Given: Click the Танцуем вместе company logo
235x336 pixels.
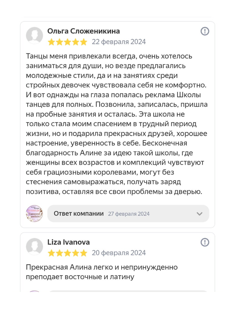Looking at the screenshot, I should 35,213.
